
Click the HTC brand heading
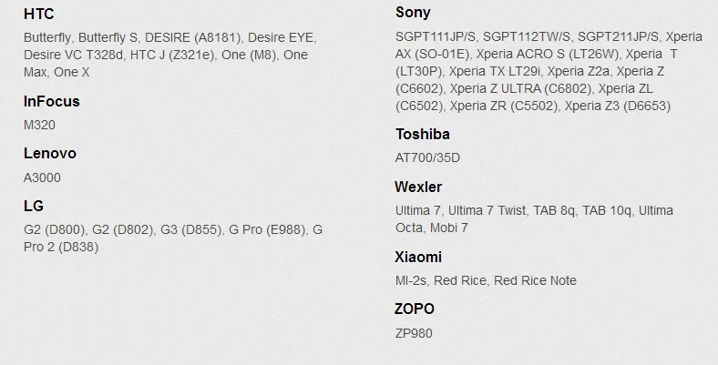(x=38, y=14)
